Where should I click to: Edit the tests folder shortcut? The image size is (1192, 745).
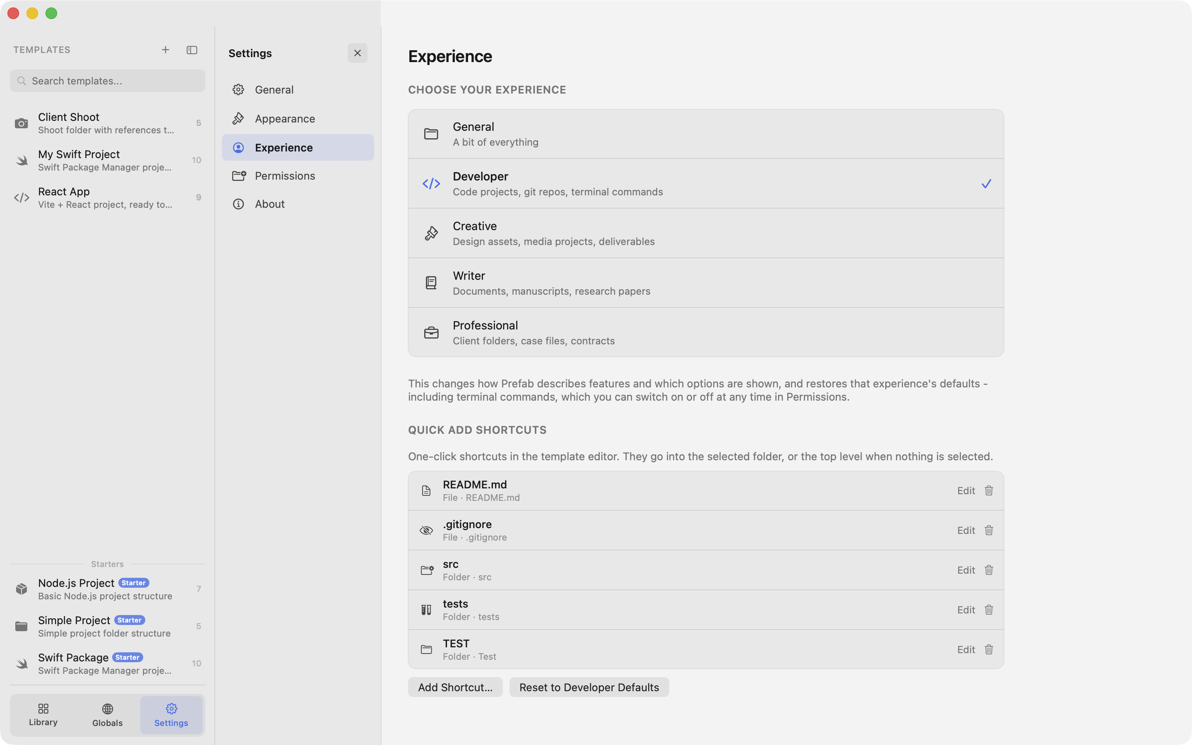click(x=966, y=610)
